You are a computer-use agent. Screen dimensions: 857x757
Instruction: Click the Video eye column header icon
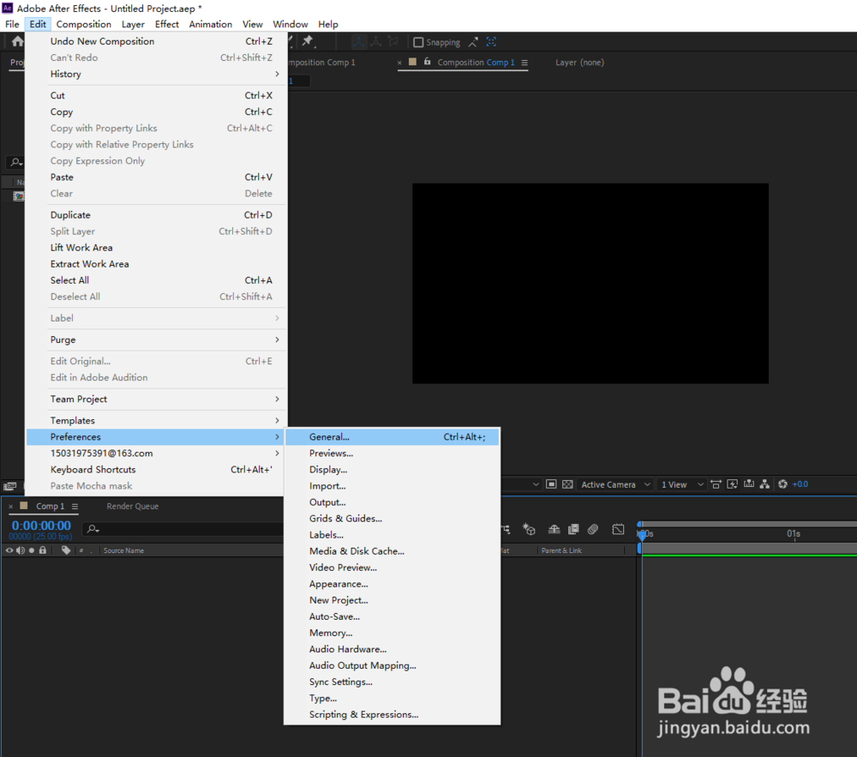[x=9, y=550]
